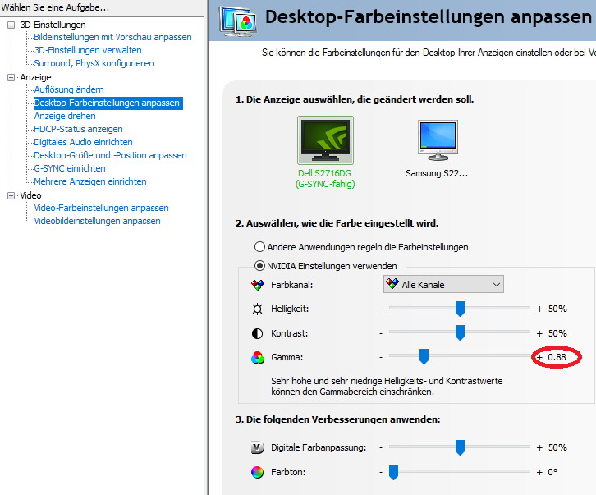Click the Gamma color circles icon
Image resolution: width=596 pixels, height=495 pixels.
coord(257,357)
